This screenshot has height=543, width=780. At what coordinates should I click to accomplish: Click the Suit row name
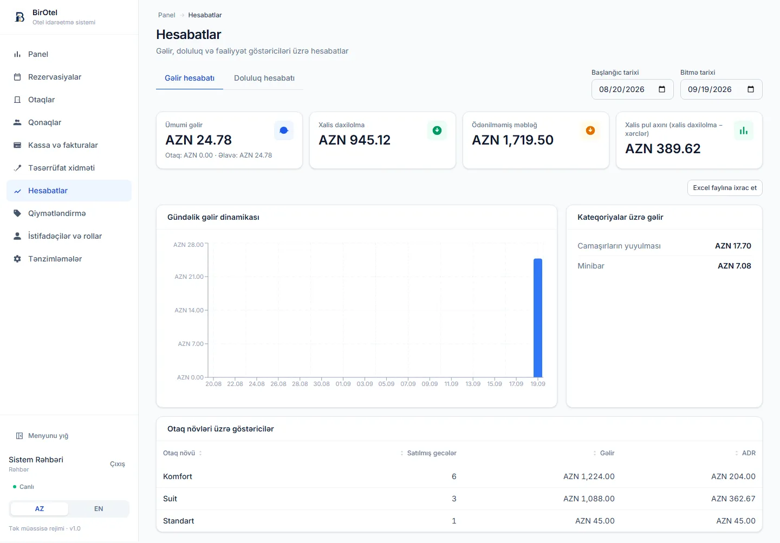(170, 499)
